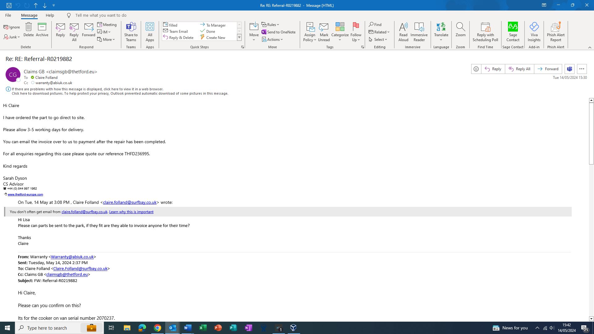This screenshot has width=594, height=334.
Task: Collapse the ribbon with chevron arrow
Action: point(590,47)
